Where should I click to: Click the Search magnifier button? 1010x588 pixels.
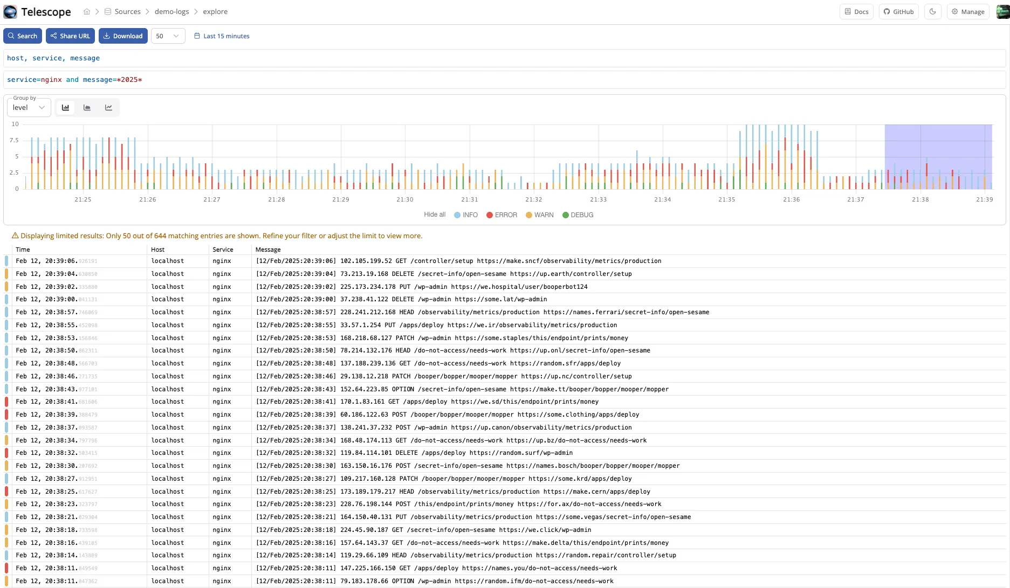click(22, 36)
